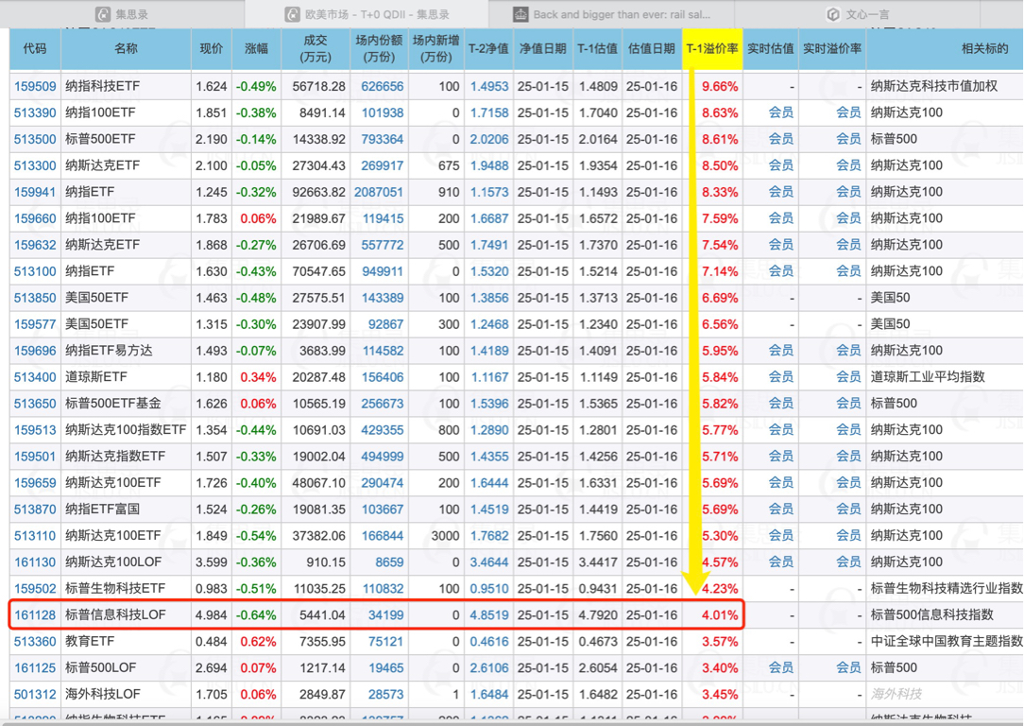Image resolution: width=1024 pixels, height=726 pixels.
Task: Switch to 欧美市场 - T+0 QDII tab
Action: point(367,14)
